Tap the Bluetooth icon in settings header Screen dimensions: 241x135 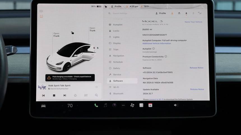193,13
